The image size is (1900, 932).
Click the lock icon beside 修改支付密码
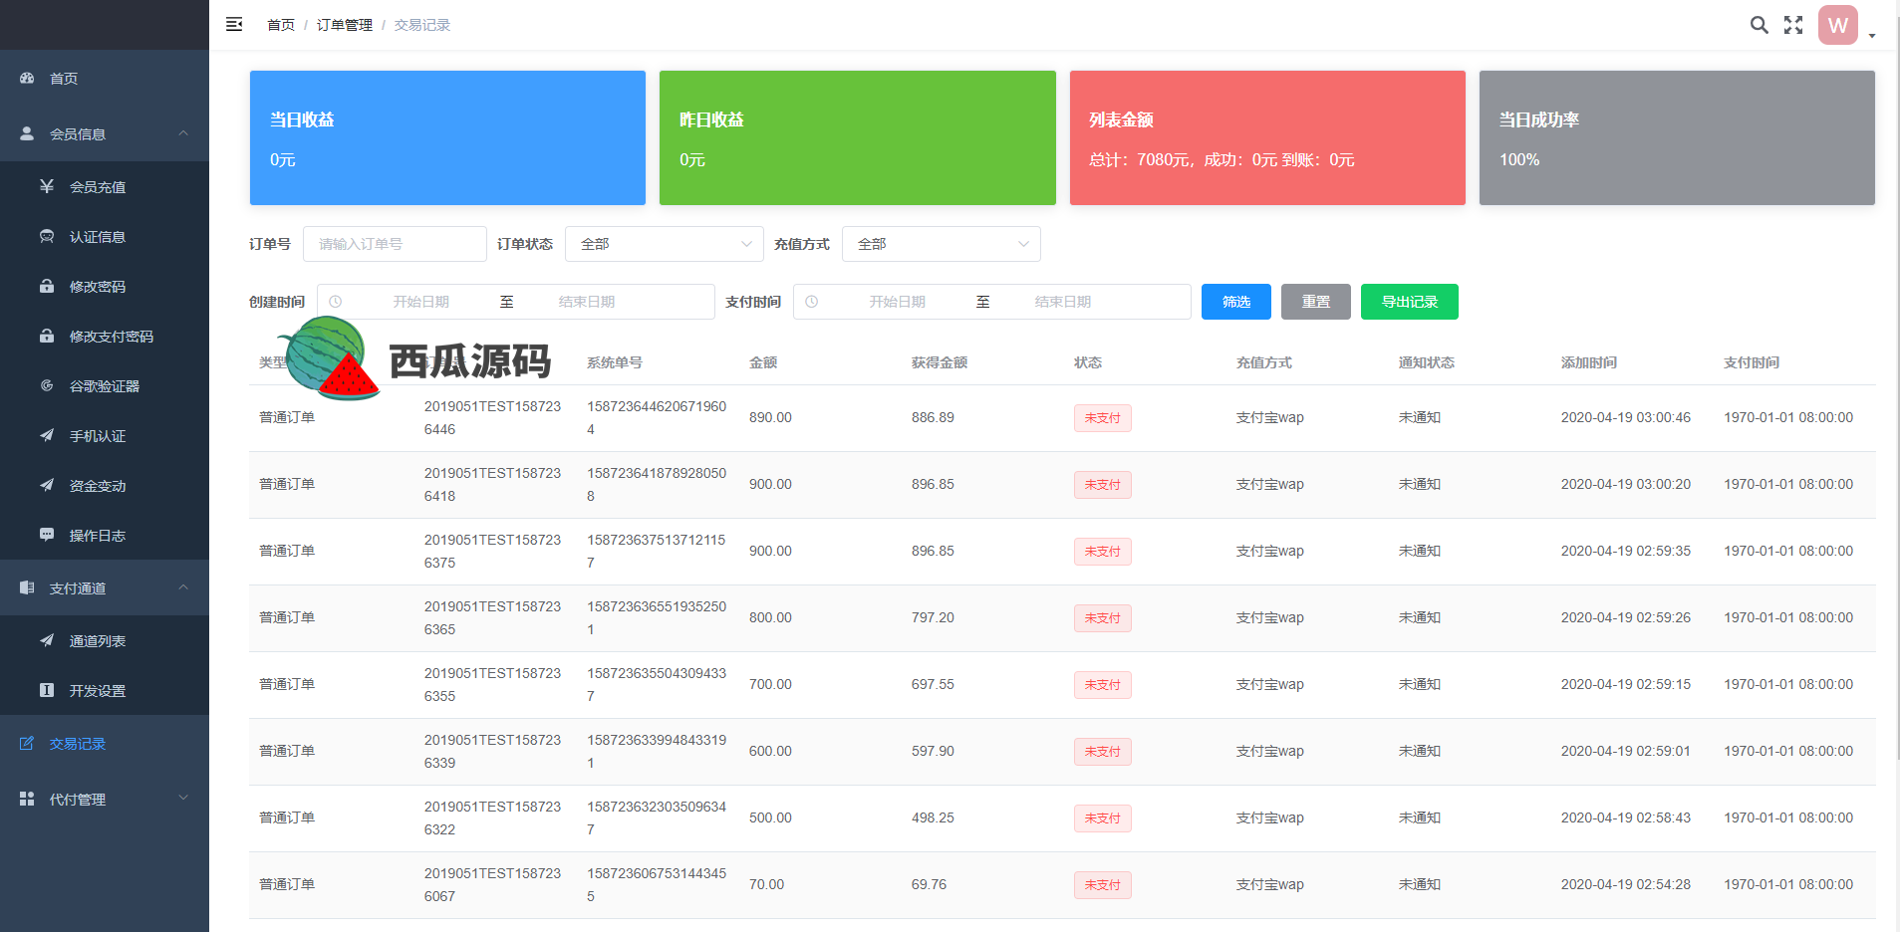(x=47, y=336)
